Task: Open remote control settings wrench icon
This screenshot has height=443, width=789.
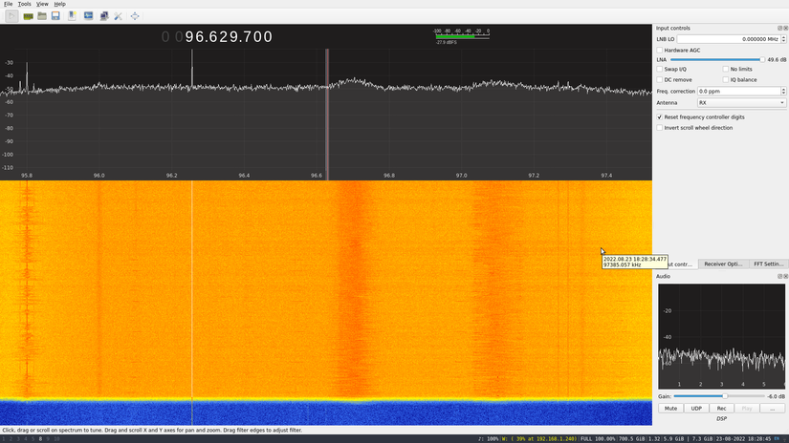Action: pos(119,16)
